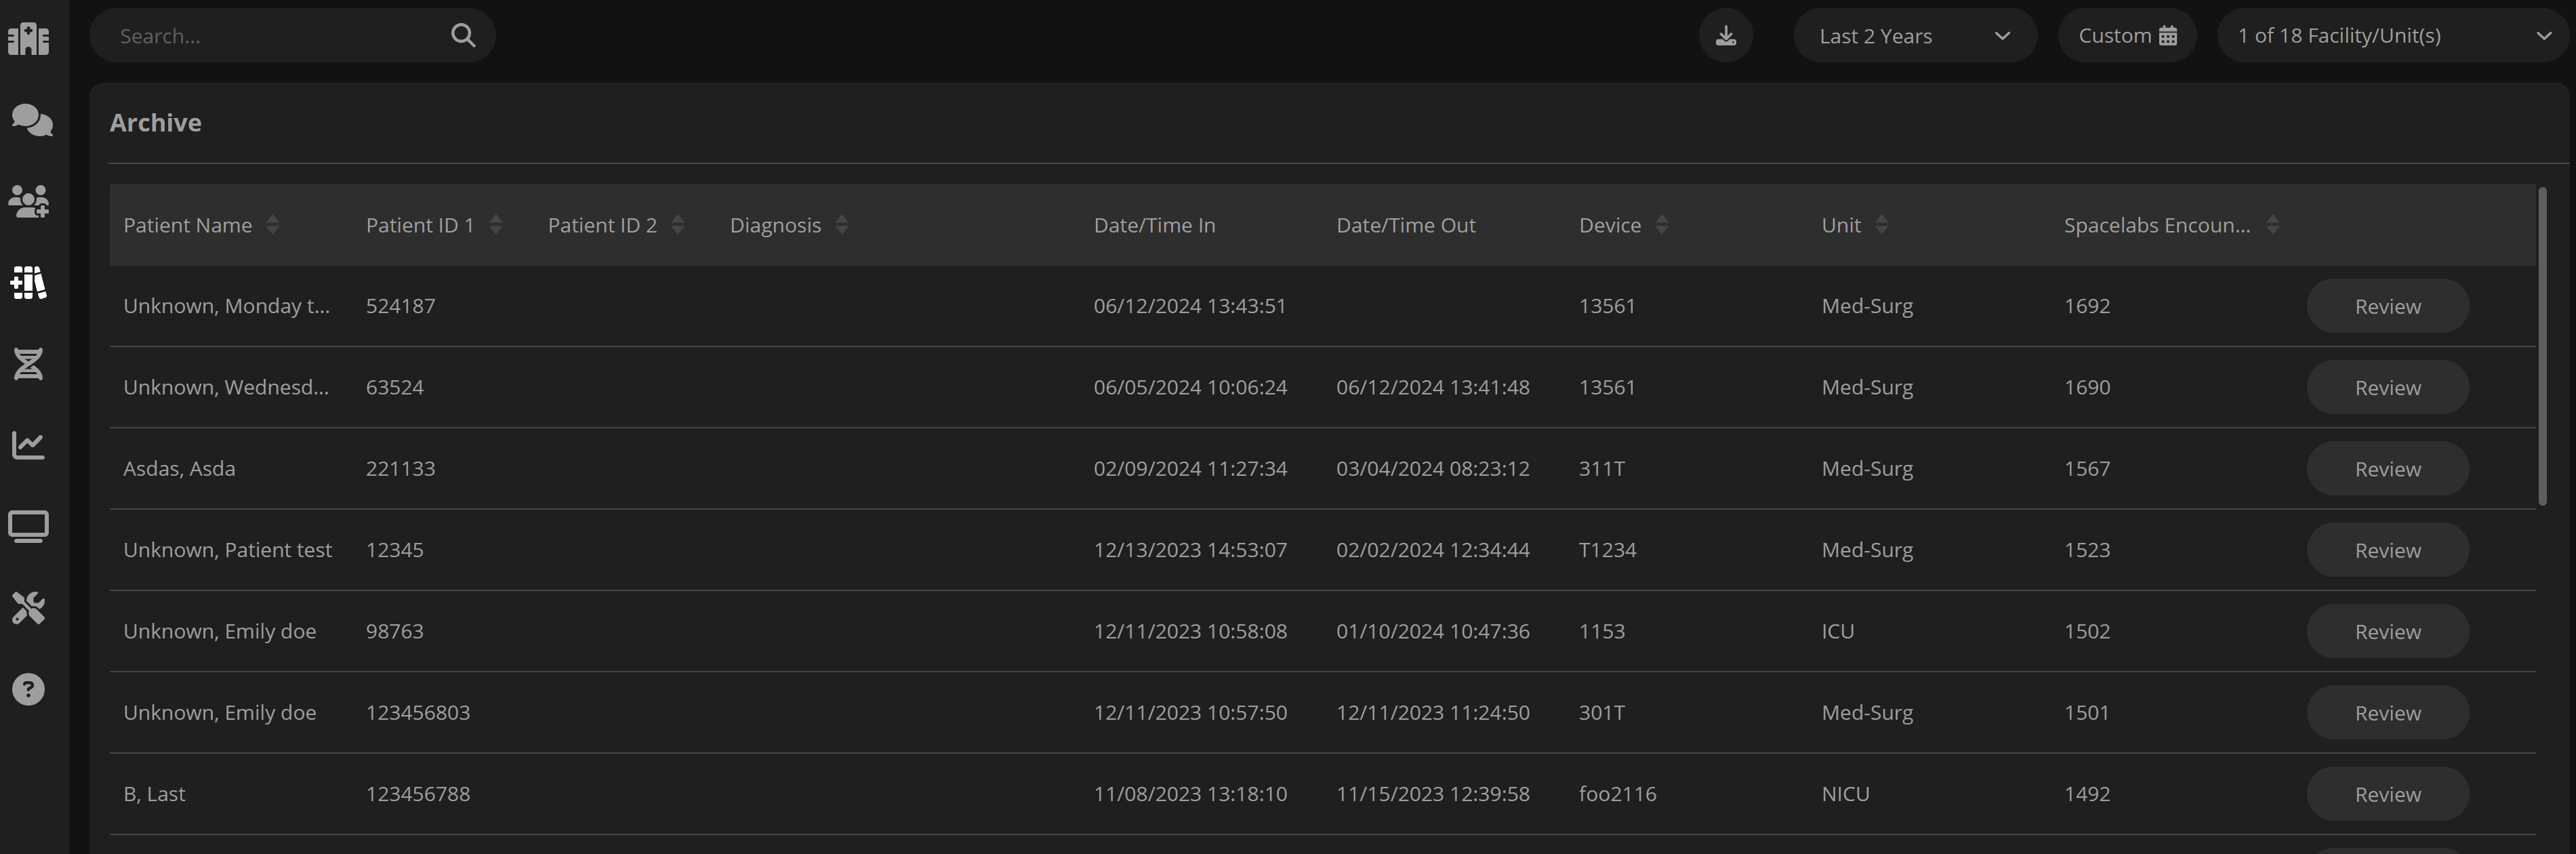This screenshot has width=2576, height=854.
Task: Select the ICU unit cell
Action: click(x=1837, y=631)
